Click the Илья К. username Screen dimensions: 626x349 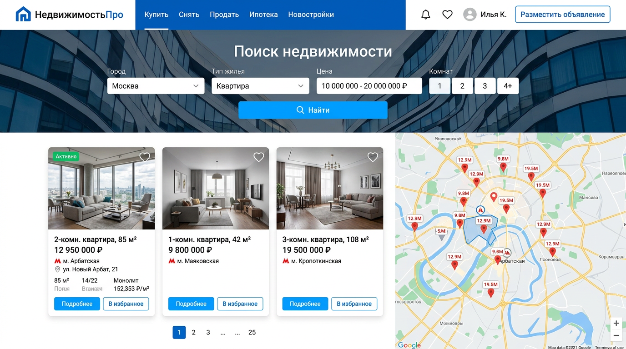point(494,15)
